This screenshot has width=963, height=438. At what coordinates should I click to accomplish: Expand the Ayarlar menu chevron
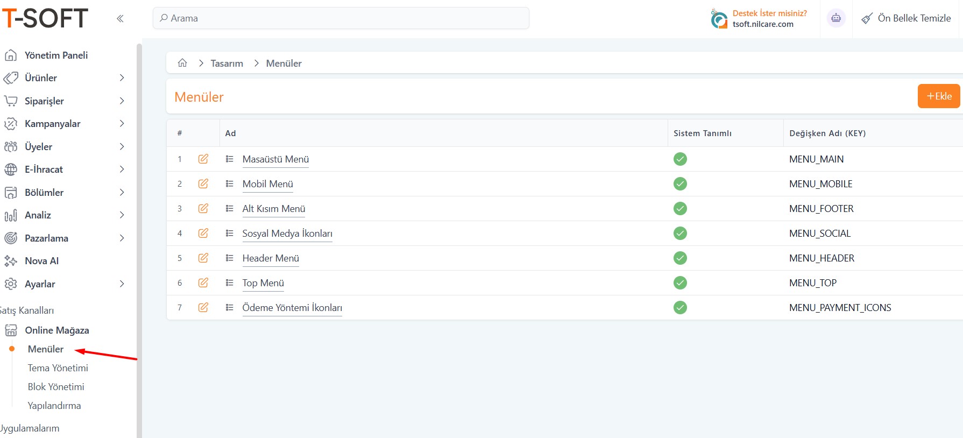122,284
